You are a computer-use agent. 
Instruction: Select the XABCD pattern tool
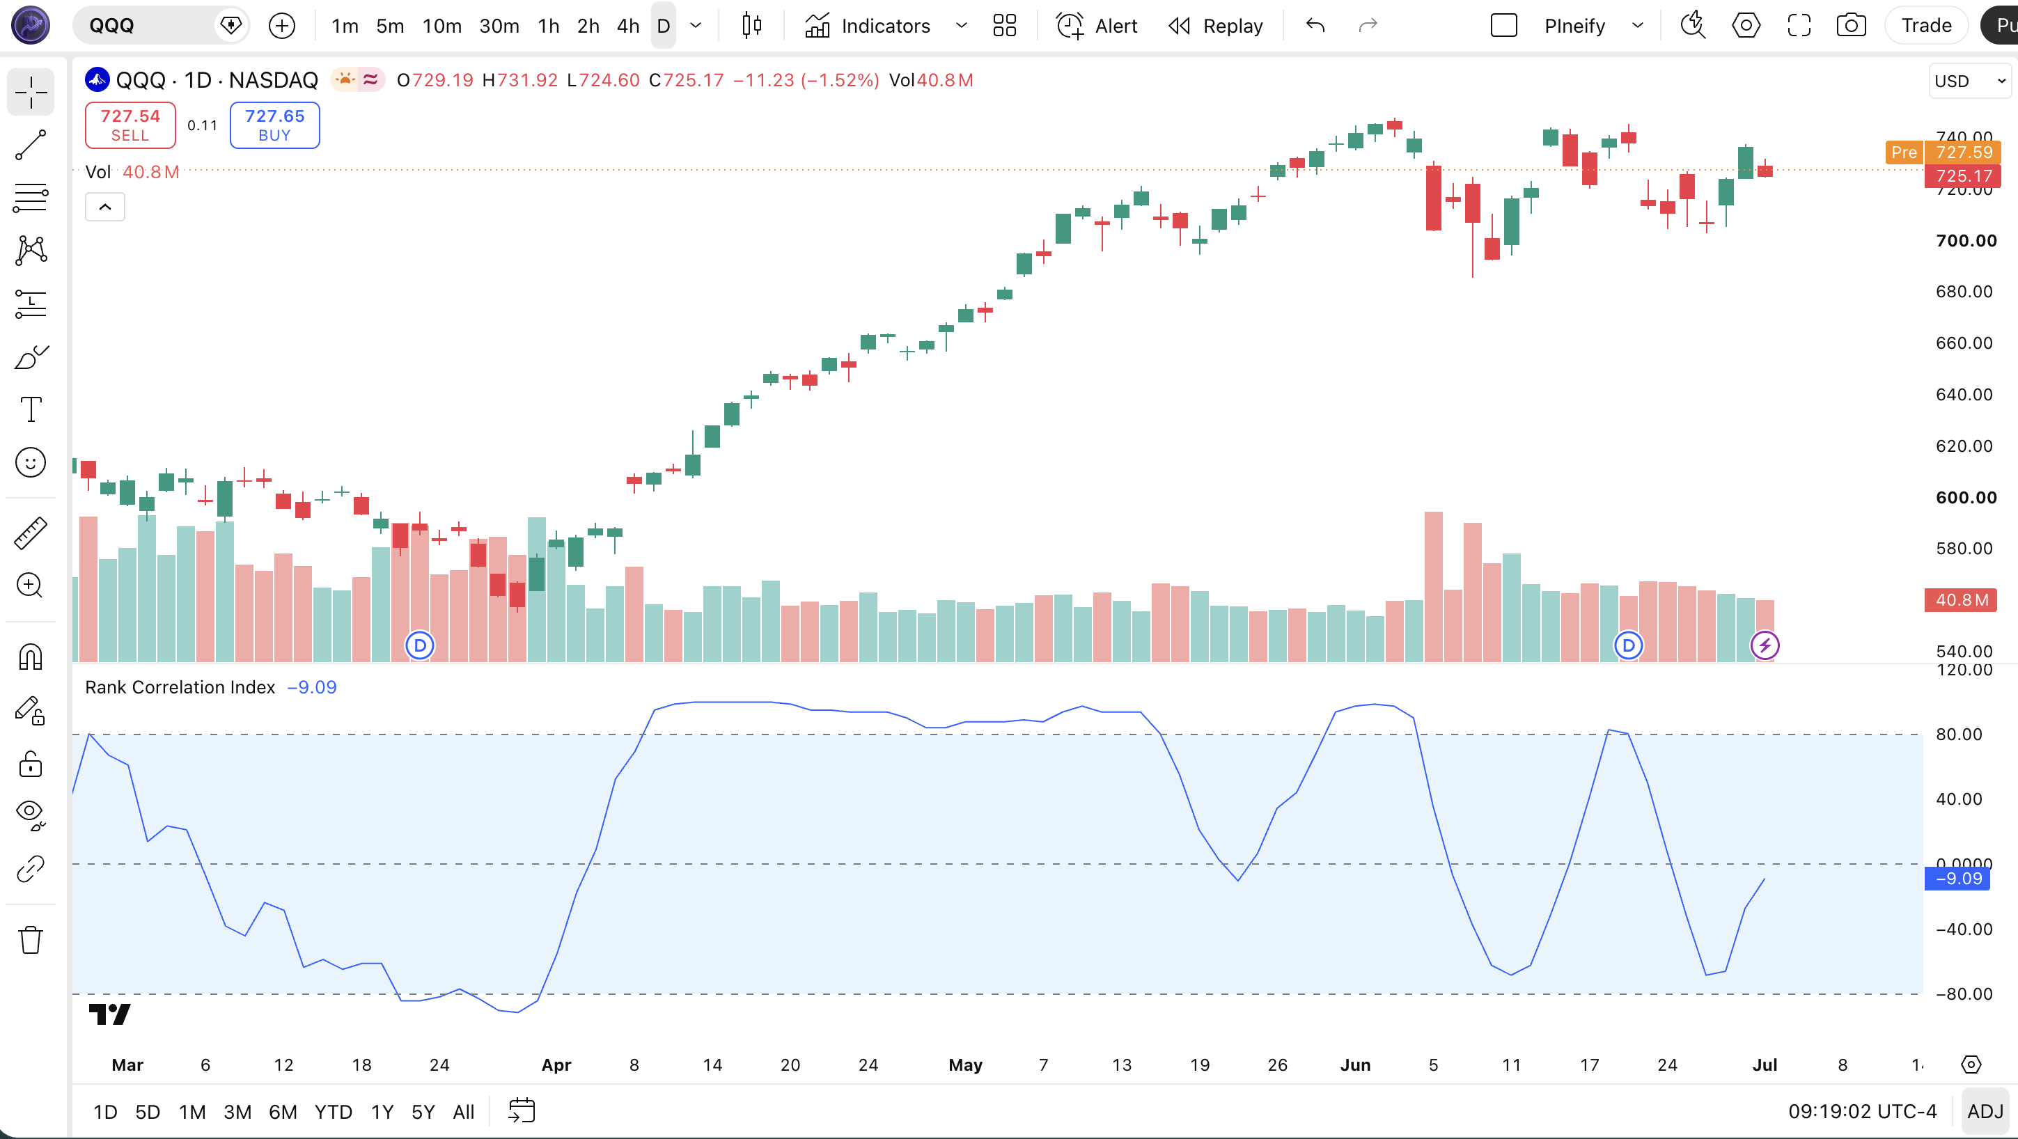31,250
